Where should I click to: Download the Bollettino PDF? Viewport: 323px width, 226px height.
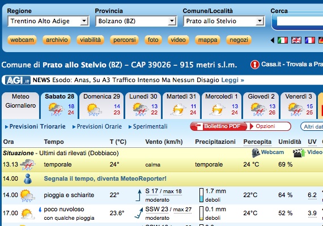pos(219,126)
